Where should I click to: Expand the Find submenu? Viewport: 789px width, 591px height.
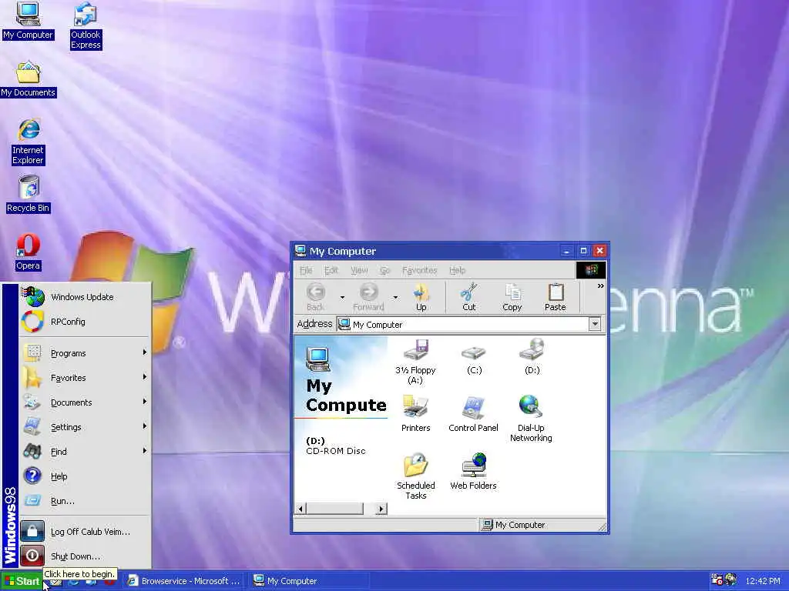pyautogui.click(x=85, y=452)
